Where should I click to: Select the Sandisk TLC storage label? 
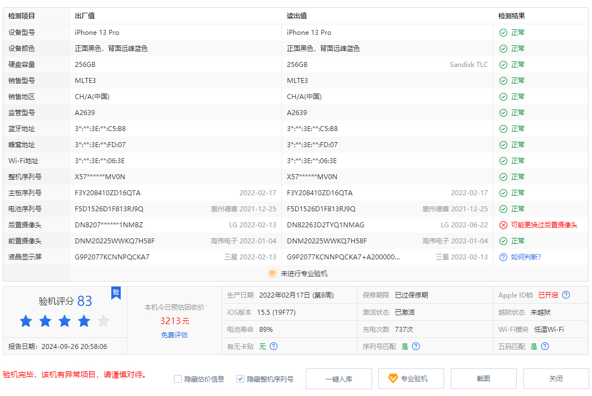(469, 65)
